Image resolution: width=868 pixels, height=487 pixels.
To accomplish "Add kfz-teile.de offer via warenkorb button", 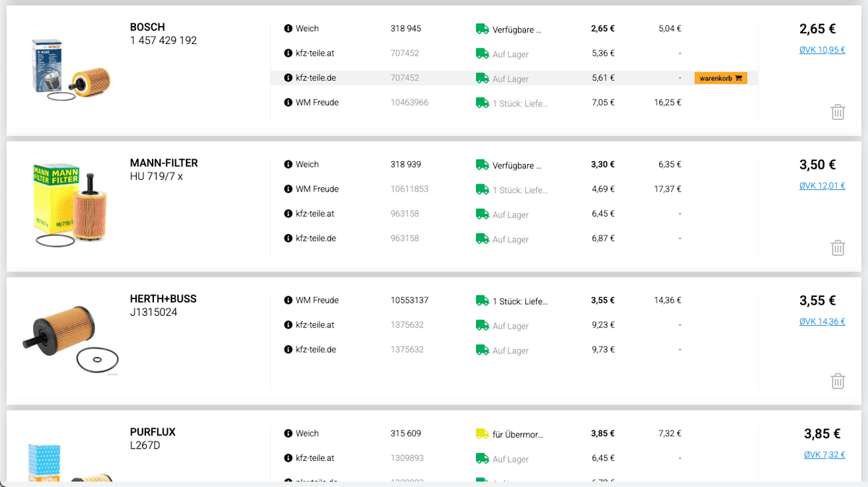I will click(x=721, y=78).
